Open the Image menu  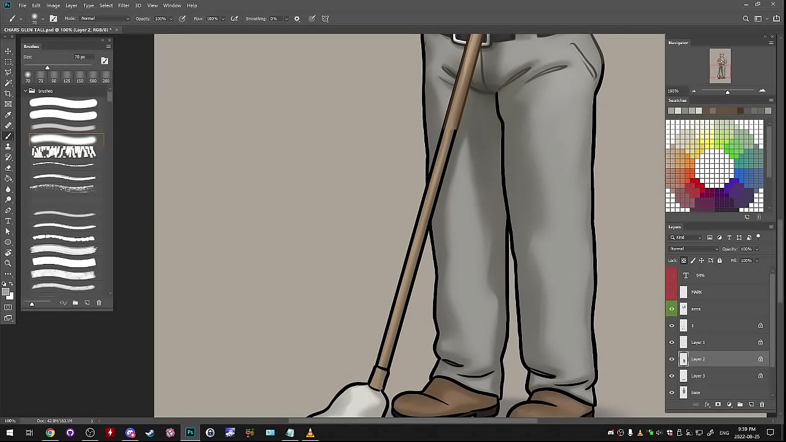53,6
